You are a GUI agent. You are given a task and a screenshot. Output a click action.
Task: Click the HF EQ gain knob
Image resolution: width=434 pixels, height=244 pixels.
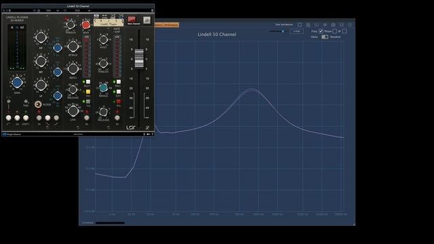(x=41, y=37)
